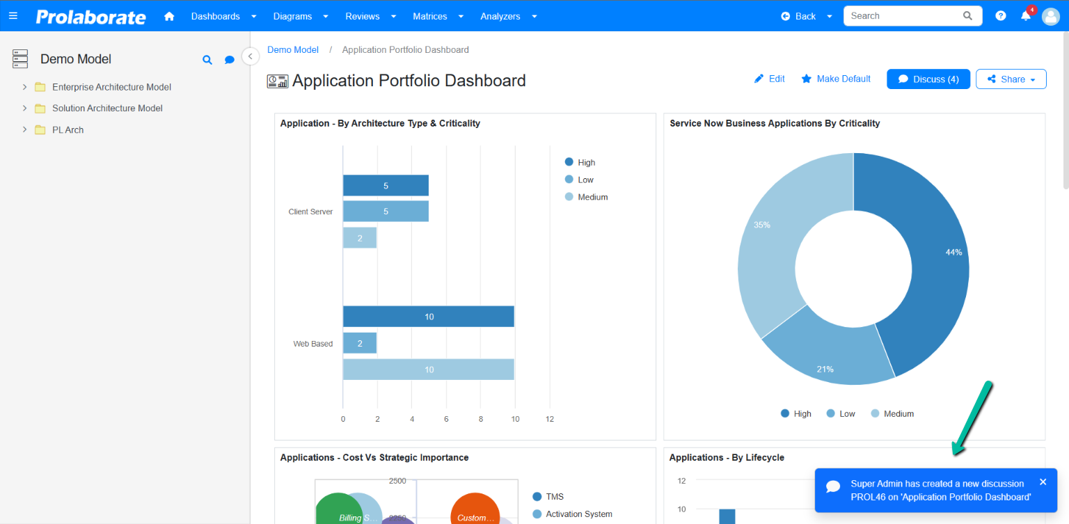Viewport: 1069px width, 524px height.
Task: Open the Matrices dropdown arrow
Action: [x=461, y=17]
